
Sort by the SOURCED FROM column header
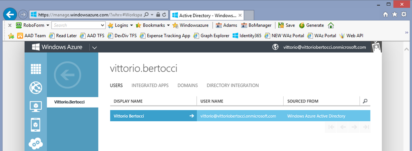point(321,101)
